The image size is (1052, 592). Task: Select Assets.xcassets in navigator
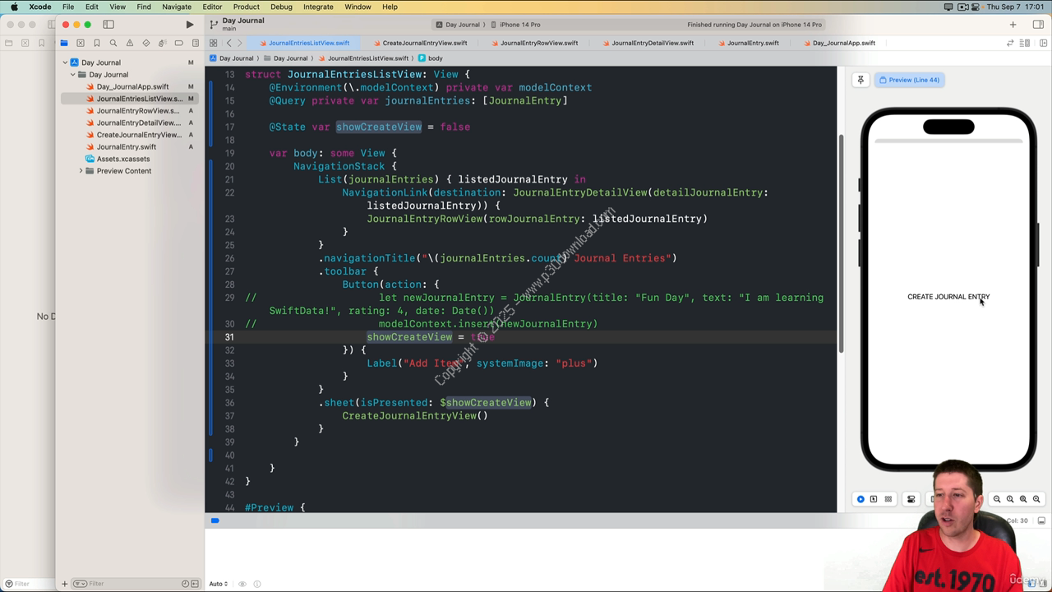pyautogui.click(x=123, y=159)
